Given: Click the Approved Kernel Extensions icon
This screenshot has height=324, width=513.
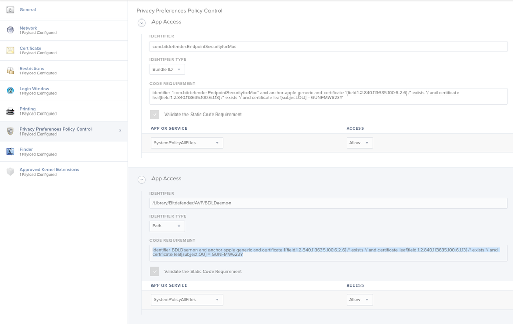Looking at the screenshot, I should point(10,172).
